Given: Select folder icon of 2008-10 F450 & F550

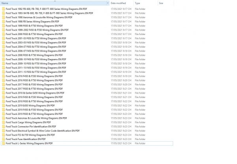Looking at the screenshot, I should [x=4, y=59].
